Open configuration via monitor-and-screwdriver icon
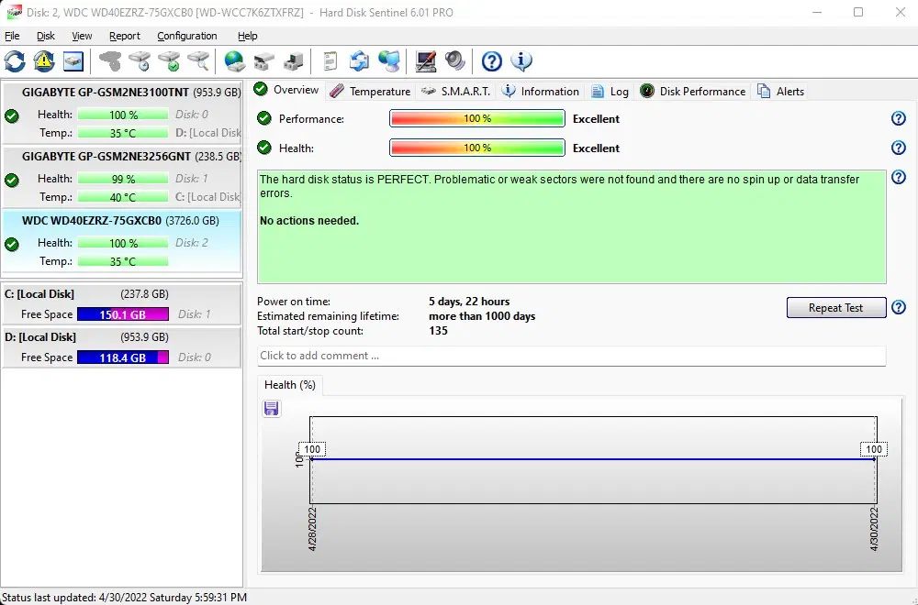Viewport: 918px width, 605px height. tap(426, 60)
